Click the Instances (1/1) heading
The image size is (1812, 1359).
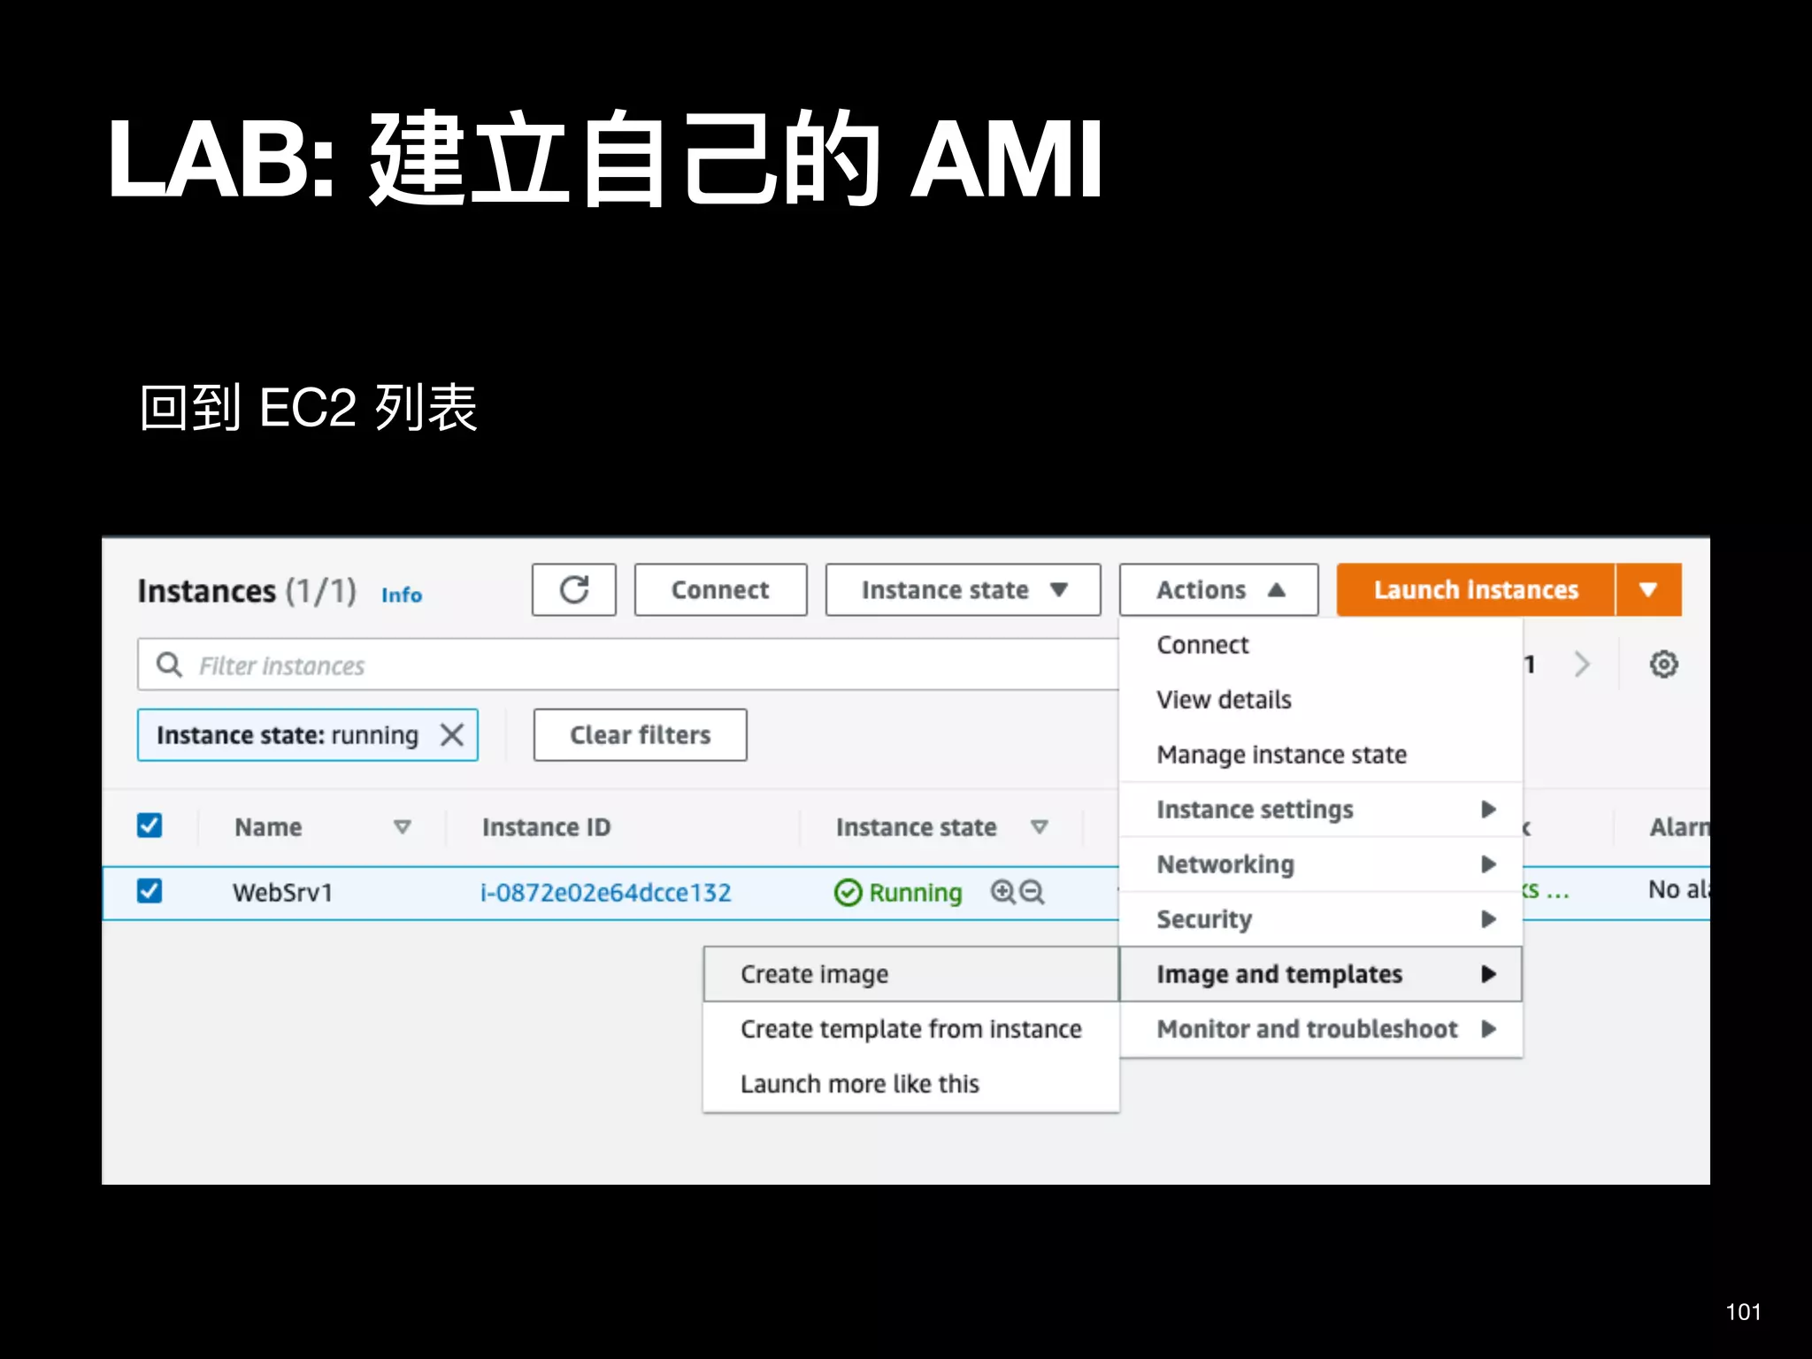(x=247, y=590)
